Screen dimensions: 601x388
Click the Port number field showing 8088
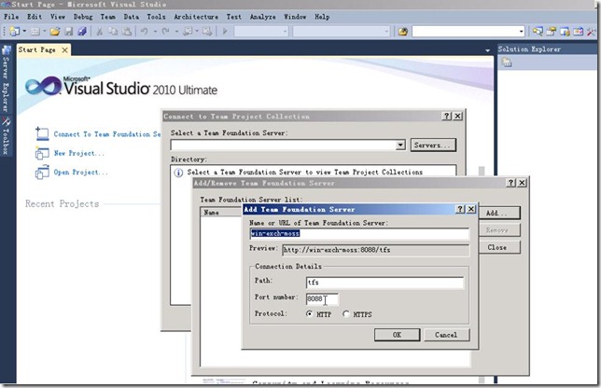pyautogui.click(x=322, y=298)
